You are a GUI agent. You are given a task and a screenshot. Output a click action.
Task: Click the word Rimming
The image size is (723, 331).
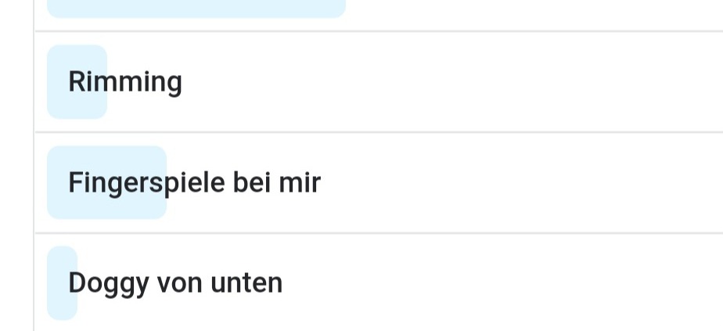coord(125,82)
